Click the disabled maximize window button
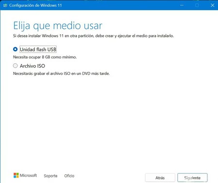 (x=197, y=5)
